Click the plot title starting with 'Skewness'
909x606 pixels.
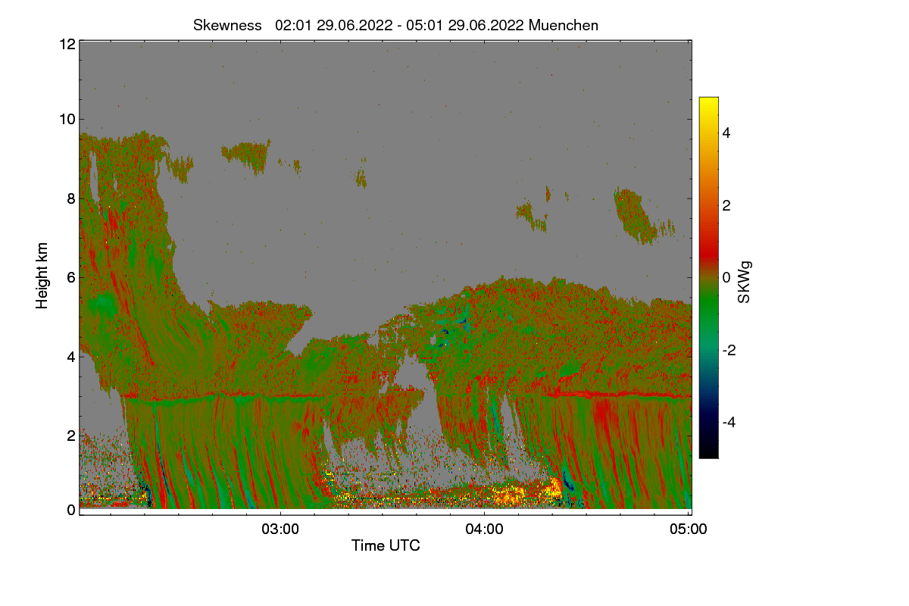[x=395, y=25]
